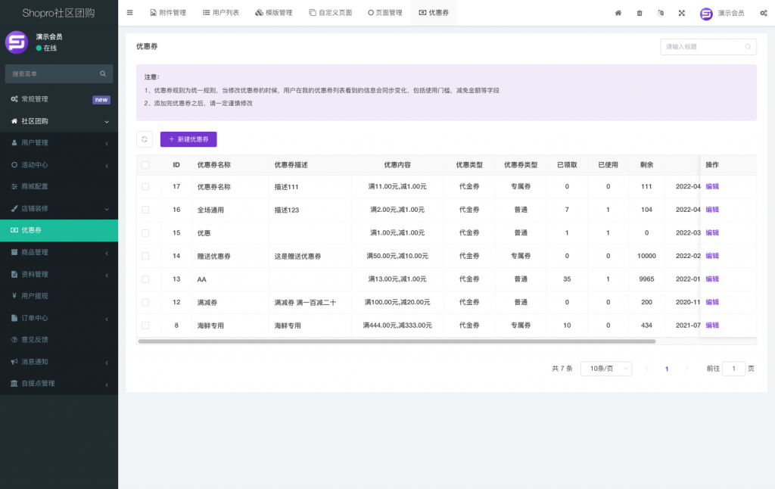Click the home icon in top bar

(617, 13)
